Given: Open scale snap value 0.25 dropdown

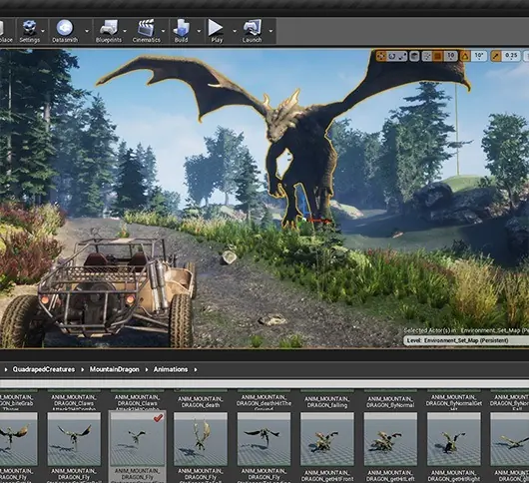Looking at the screenshot, I should pyautogui.click(x=511, y=56).
